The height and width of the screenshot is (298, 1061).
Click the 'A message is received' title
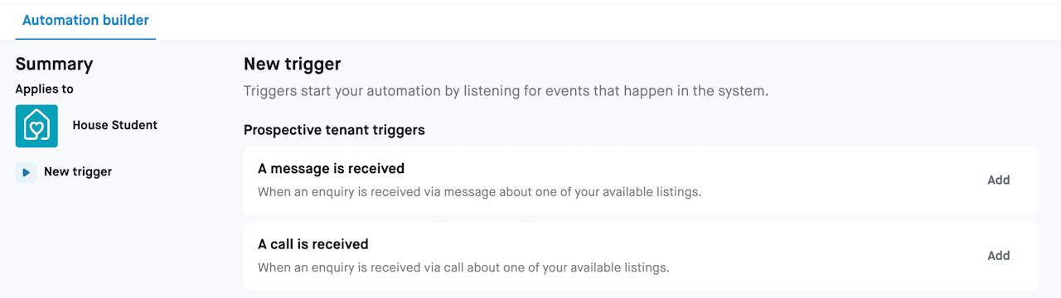pos(331,169)
